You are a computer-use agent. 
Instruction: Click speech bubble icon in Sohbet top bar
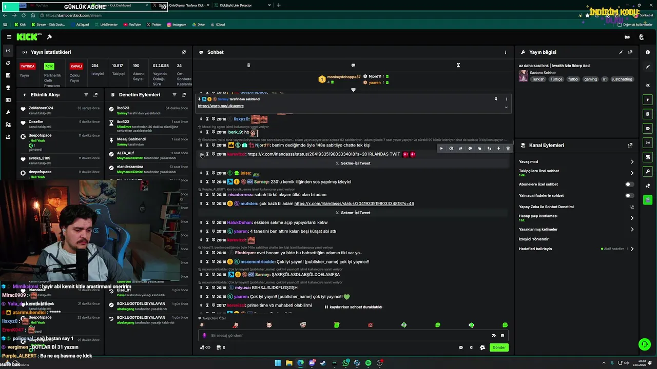(x=353, y=65)
